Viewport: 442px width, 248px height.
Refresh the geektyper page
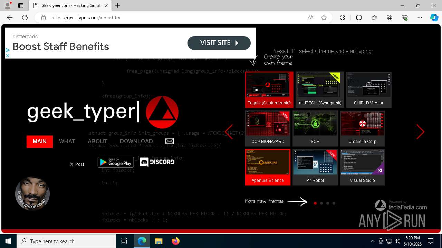pos(25,18)
